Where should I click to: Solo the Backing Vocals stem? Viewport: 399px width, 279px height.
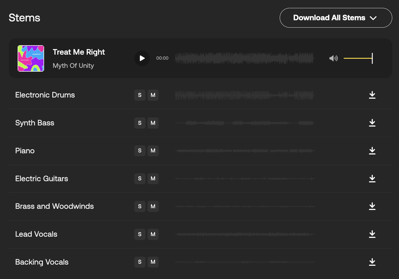click(x=140, y=262)
